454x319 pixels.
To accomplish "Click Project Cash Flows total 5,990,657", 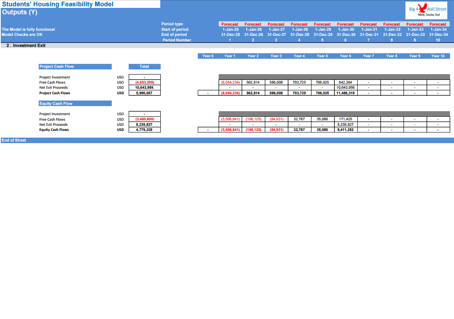I will point(144,93).
